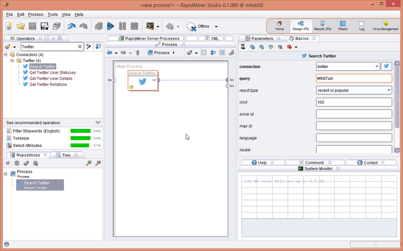Open the dropdown arrow beside the validate icon
The height and width of the screenshot is (251, 403).
coord(158,26)
